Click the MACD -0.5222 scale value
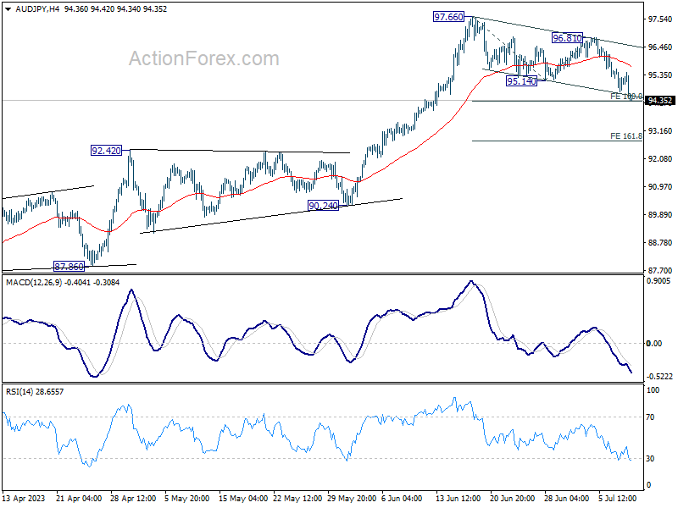 coord(659,377)
